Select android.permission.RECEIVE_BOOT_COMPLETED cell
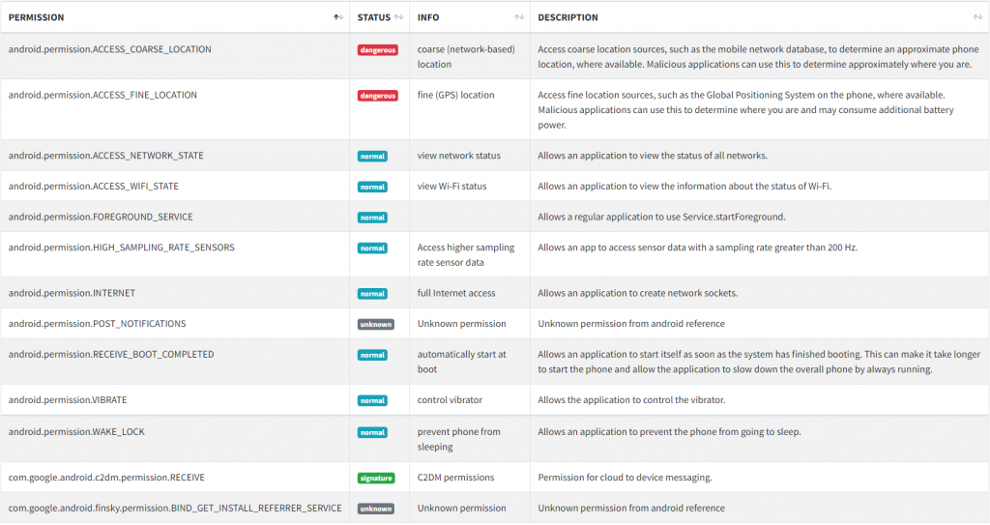This screenshot has height=525, width=990. click(x=175, y=362)
